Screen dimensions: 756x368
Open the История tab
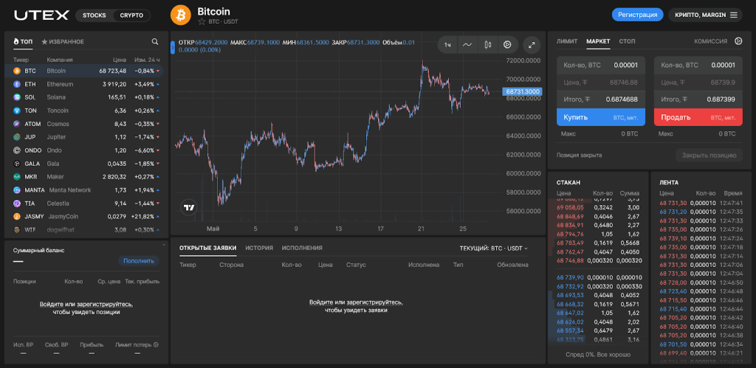(259, 249)
